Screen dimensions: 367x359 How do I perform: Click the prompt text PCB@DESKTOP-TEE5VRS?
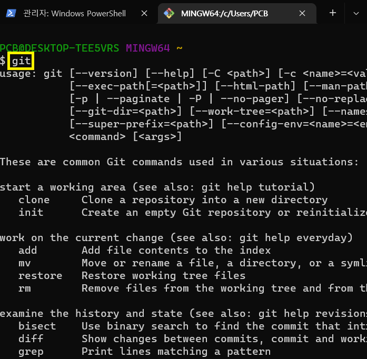59,48
